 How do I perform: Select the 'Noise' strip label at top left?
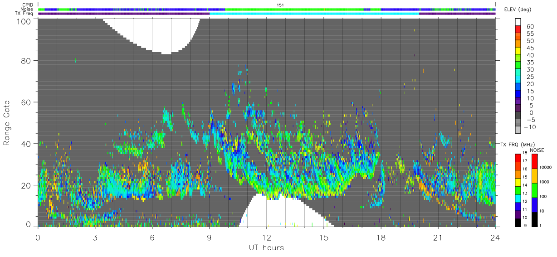(27, 9)
